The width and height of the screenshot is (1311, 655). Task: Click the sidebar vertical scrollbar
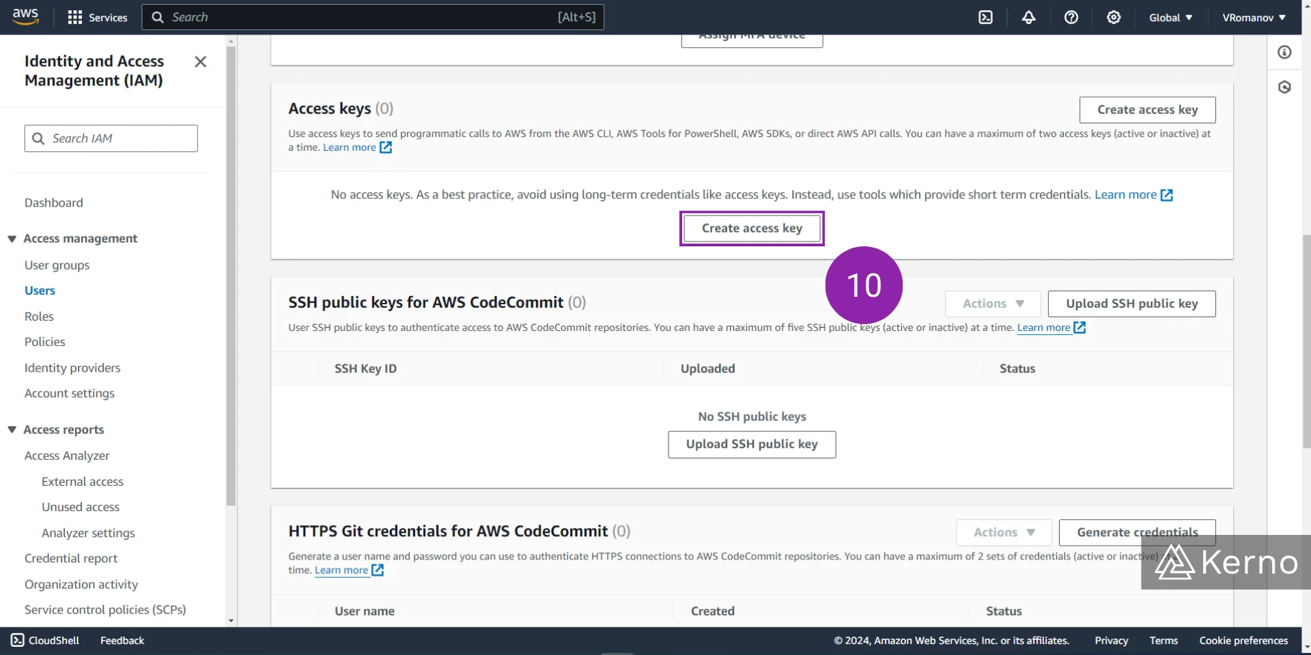[231, 276]
